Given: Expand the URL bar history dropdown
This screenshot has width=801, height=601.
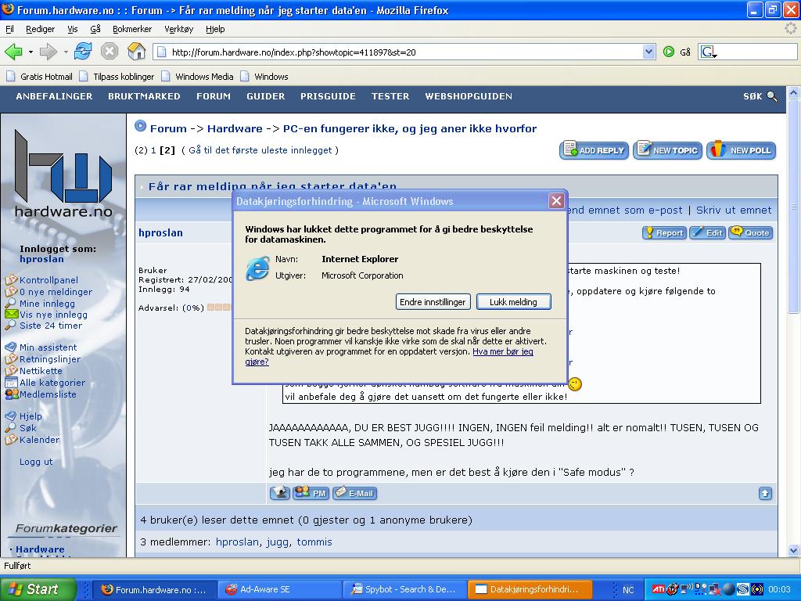Looking at the screenshot, I should (x=648, y=52).
